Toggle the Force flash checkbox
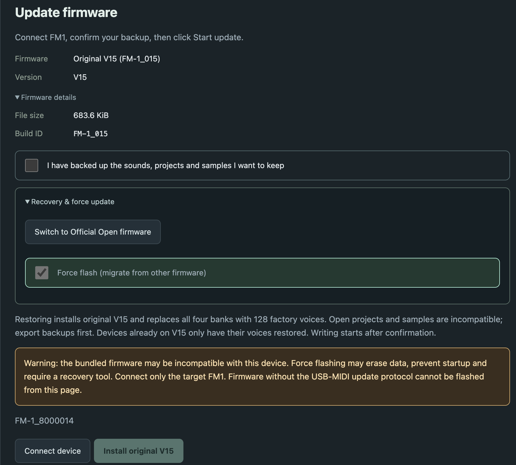 [42, 273]
